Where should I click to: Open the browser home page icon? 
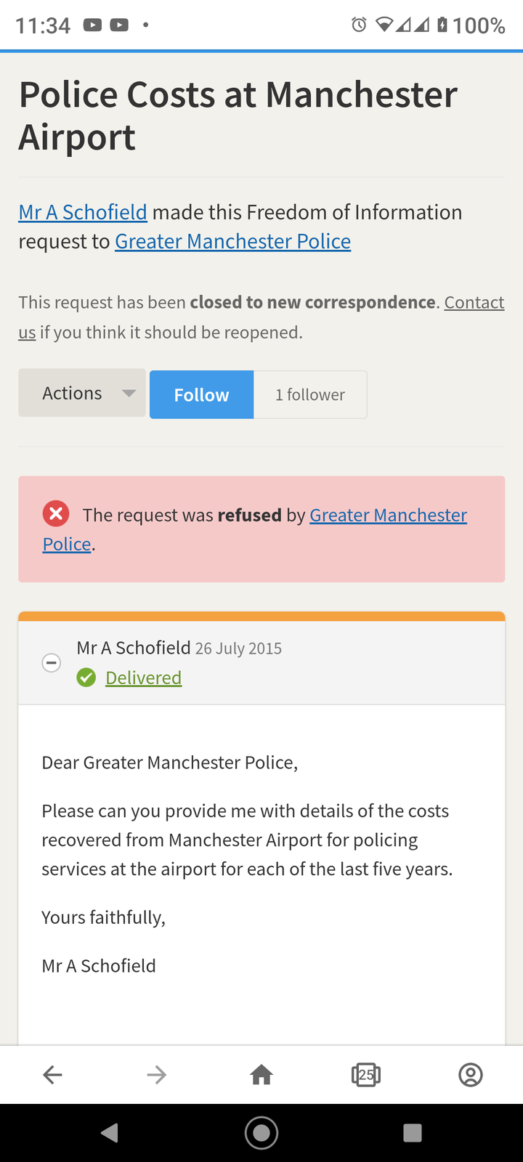click(x=261, y=1075)
